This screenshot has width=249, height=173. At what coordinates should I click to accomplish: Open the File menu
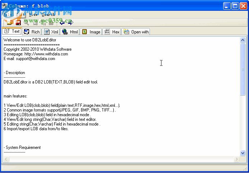pos(8,14)
